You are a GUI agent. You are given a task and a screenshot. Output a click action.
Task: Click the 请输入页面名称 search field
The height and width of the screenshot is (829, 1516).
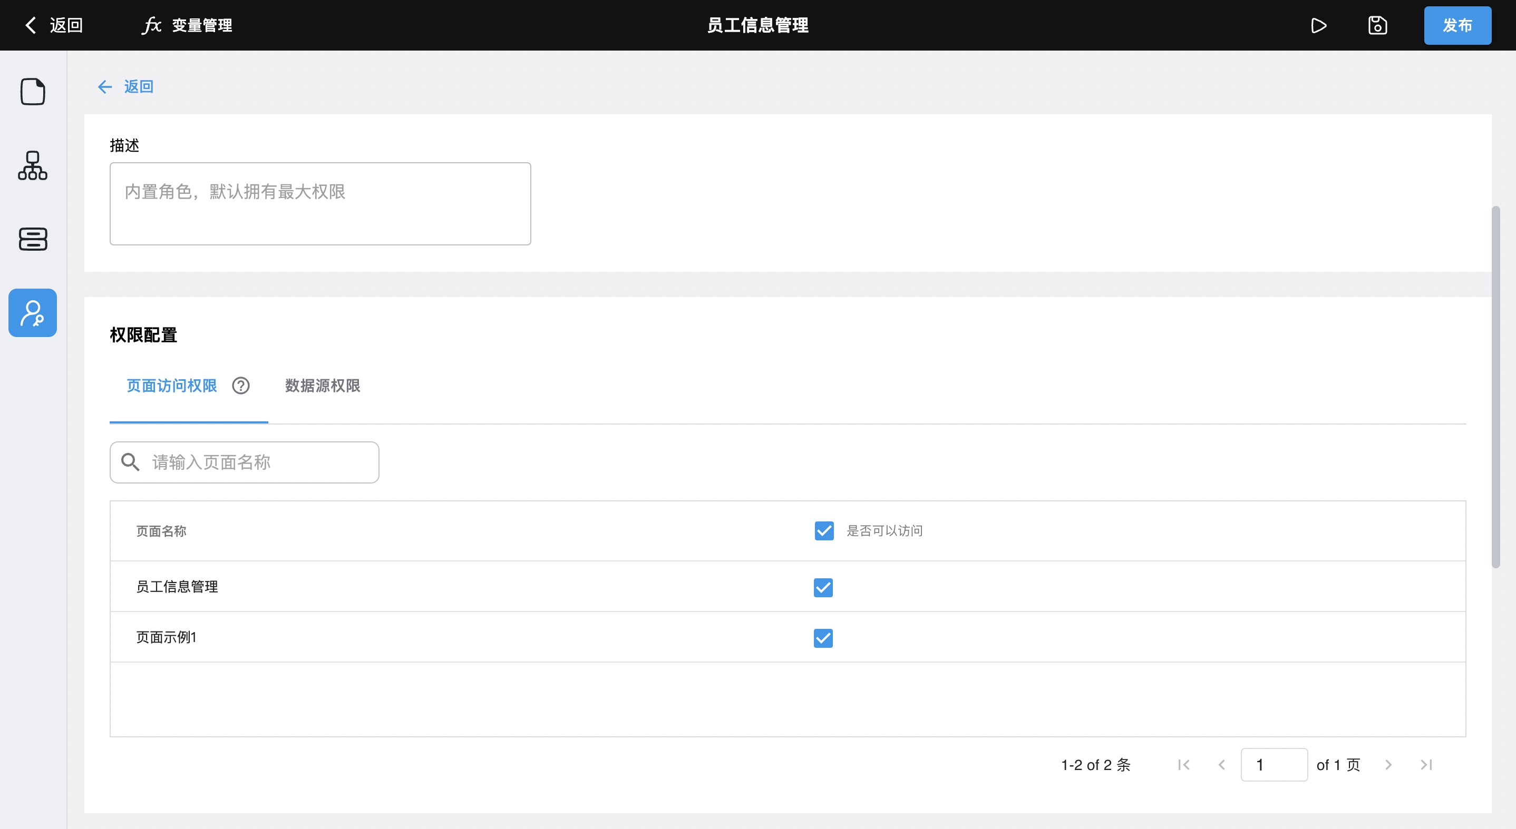coord(244,462)
